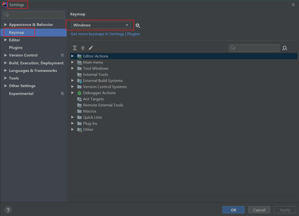Screen dimensions: 299x216
Task: Expand the Tools settings arrow
Action: tap(5, 78)
